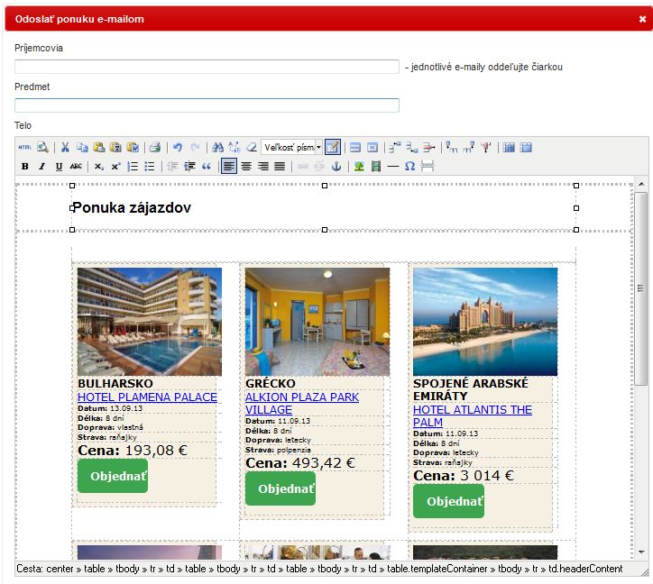
Task: Click the Remove formatting eraser
Action: point(252,148)
